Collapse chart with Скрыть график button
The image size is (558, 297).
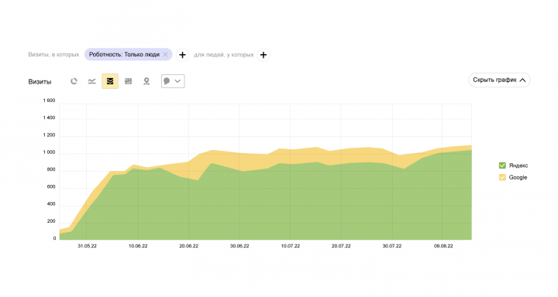(499, 80)
